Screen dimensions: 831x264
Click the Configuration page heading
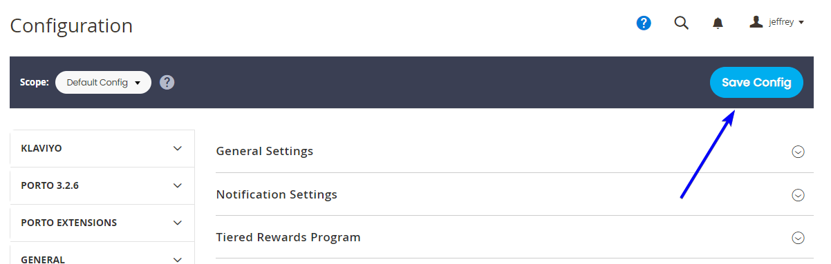71,26
